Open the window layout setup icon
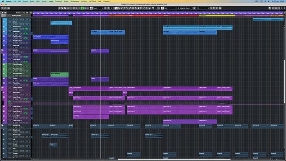Viewport: 286px width, 161px height. pos(269,8)
